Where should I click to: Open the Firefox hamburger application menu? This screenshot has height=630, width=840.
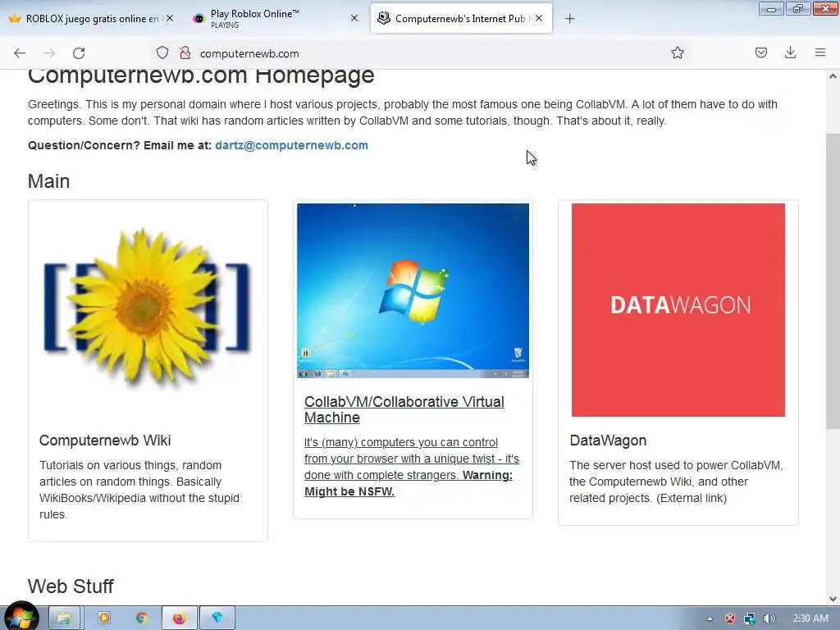(x=820, y=52)
